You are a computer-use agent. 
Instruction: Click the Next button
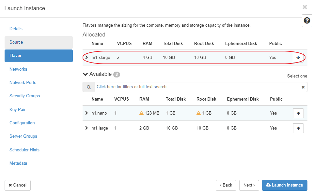pyautogui.click(x=249, y=185)
